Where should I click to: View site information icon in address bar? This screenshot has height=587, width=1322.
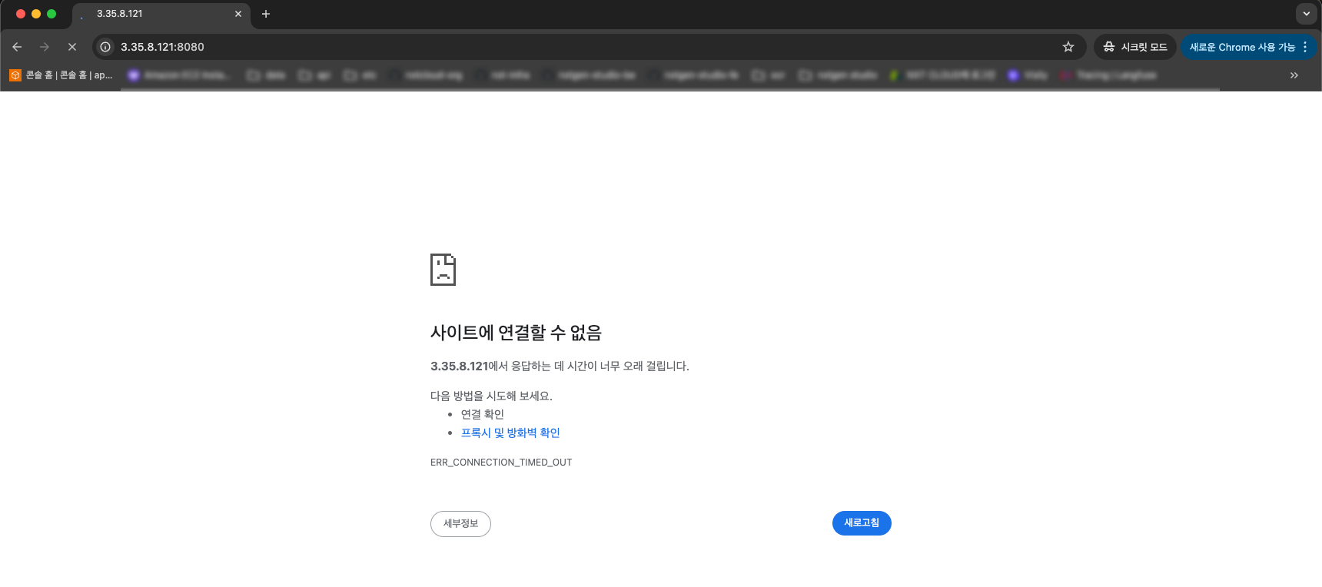click(106, 47)
